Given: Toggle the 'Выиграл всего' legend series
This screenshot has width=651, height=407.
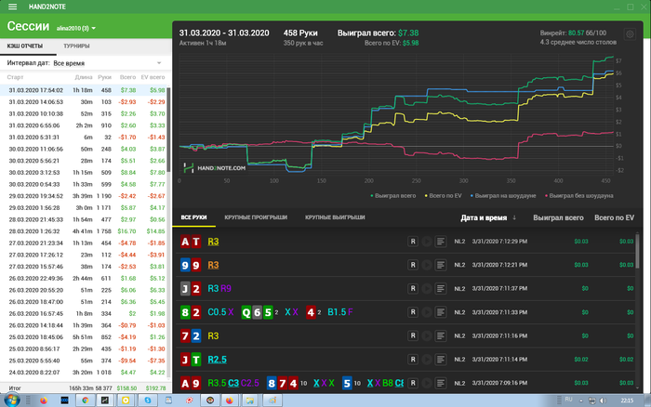Looking at the screenshot, I should (392, 195).
